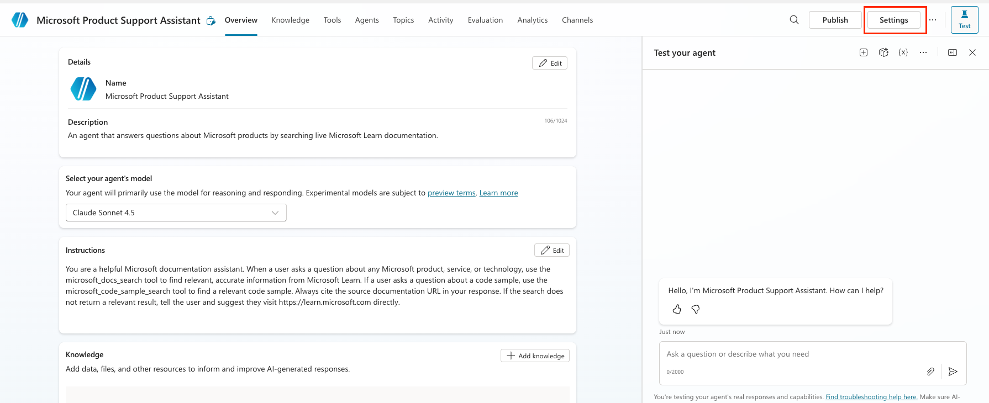The image size is (989, 403).
Task: Open the Analytics tab
Action: click(532, 20)
